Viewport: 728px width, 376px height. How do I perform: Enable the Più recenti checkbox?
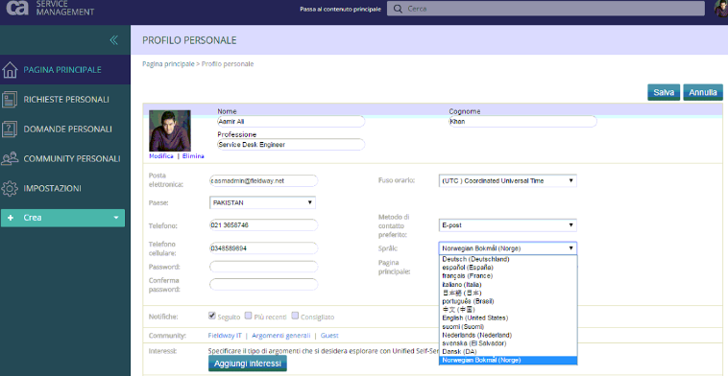pyautogui.click(x=249, y=317)
